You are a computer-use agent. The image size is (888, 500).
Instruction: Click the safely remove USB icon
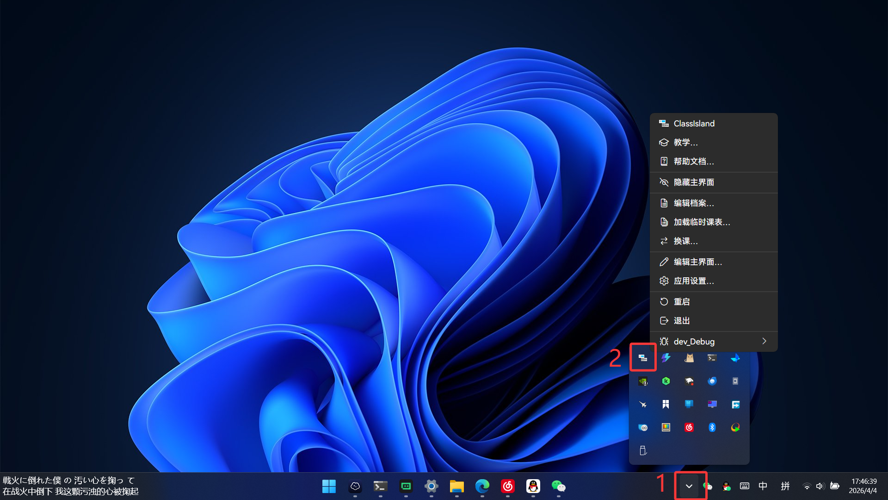(x=643, y=450)
